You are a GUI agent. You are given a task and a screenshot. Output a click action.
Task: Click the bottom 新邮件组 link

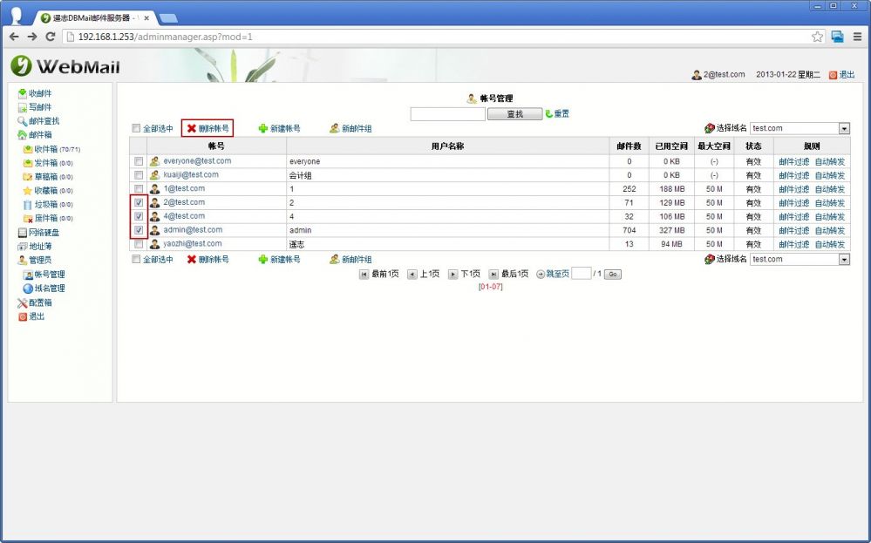pos(357,259)
